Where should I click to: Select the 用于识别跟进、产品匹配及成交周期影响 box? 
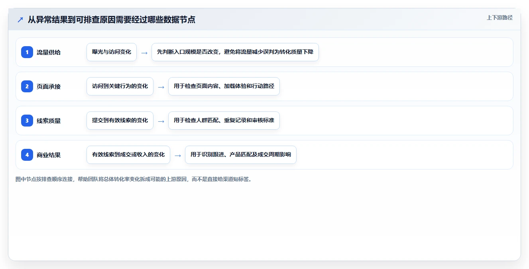[x=241, y=155]
